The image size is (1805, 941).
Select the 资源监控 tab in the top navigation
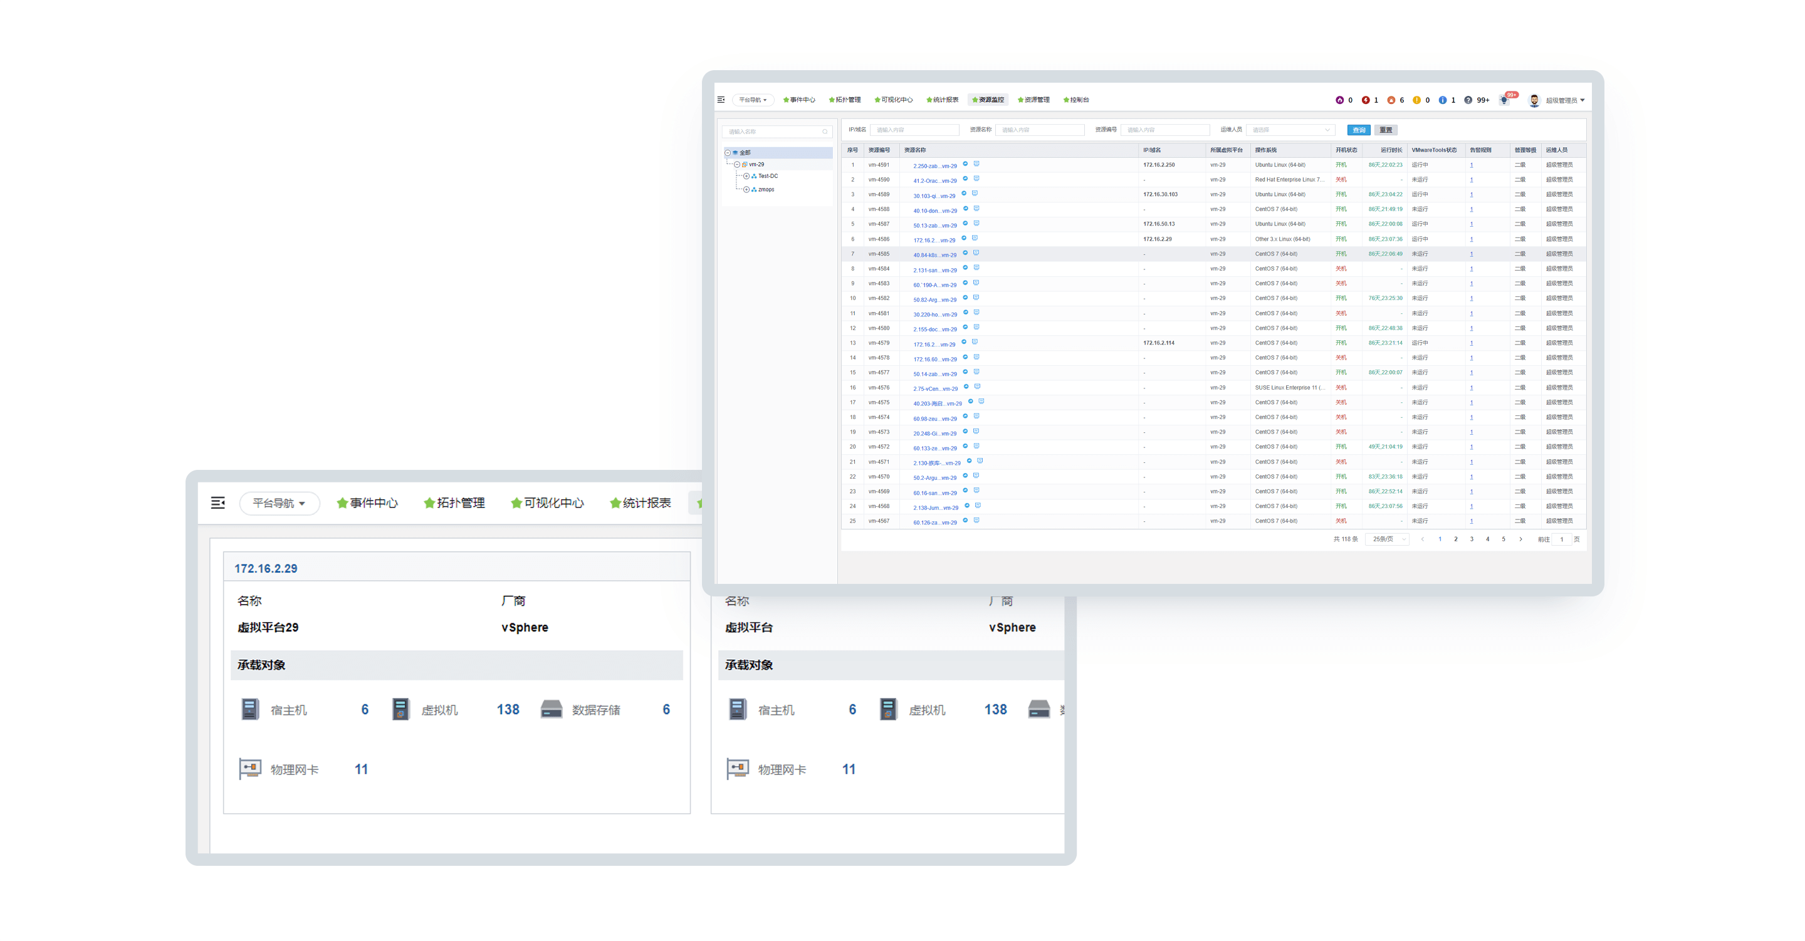click(x=988, y=100)
